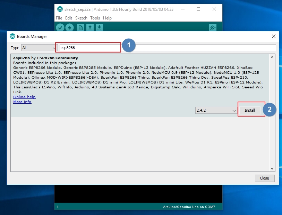Click the scrollbar up arrow in boards list
The height and width of the screenshot is (215, 282).
coord(272,57)
